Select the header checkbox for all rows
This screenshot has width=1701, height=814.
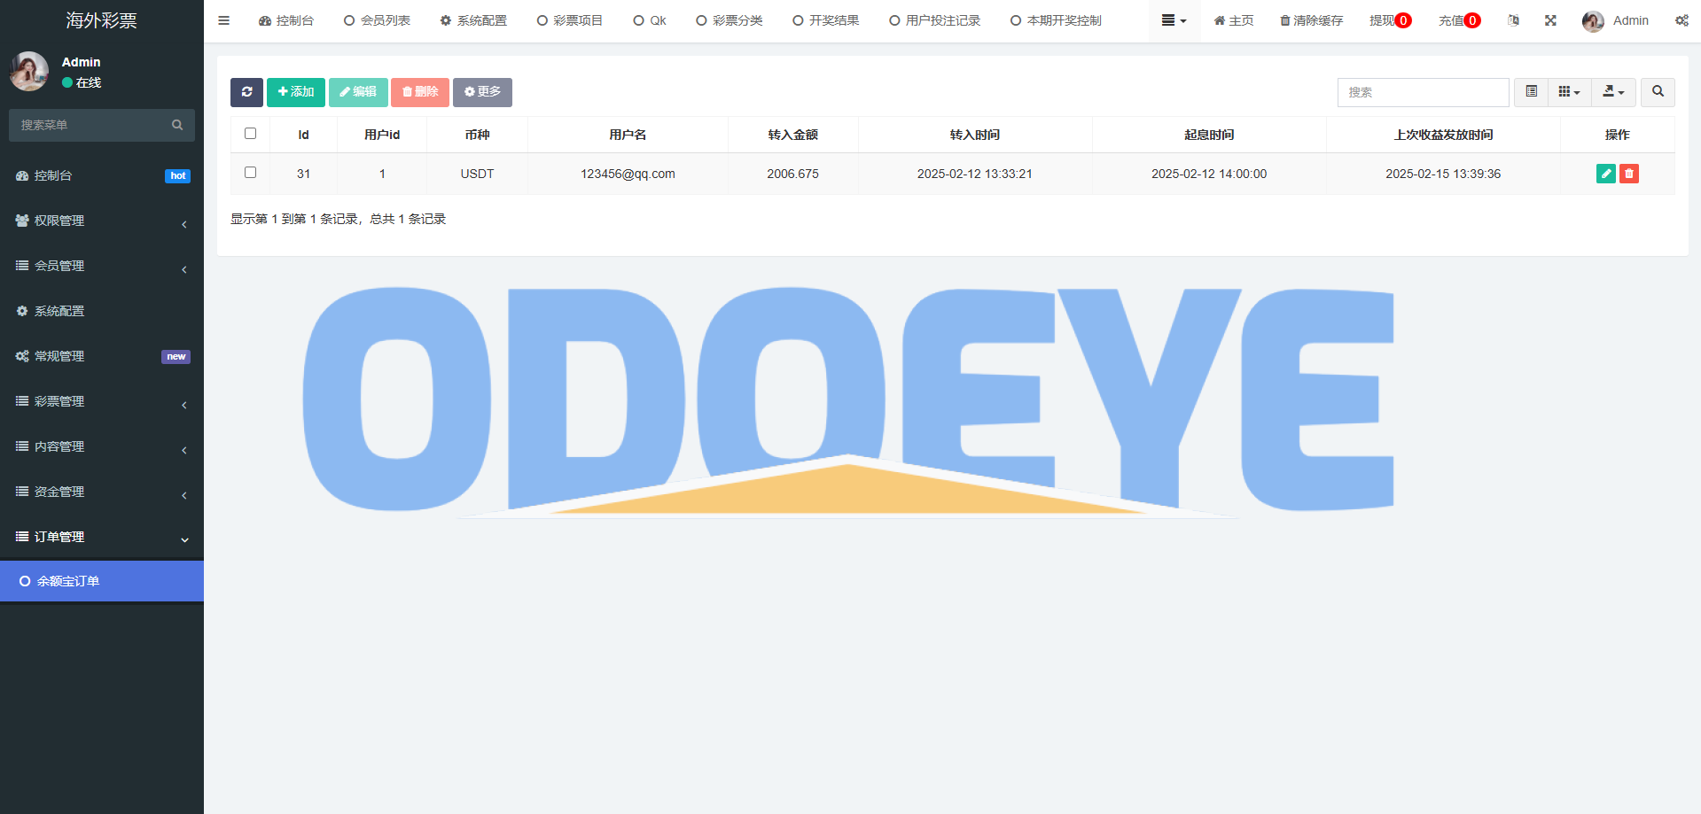250,134
